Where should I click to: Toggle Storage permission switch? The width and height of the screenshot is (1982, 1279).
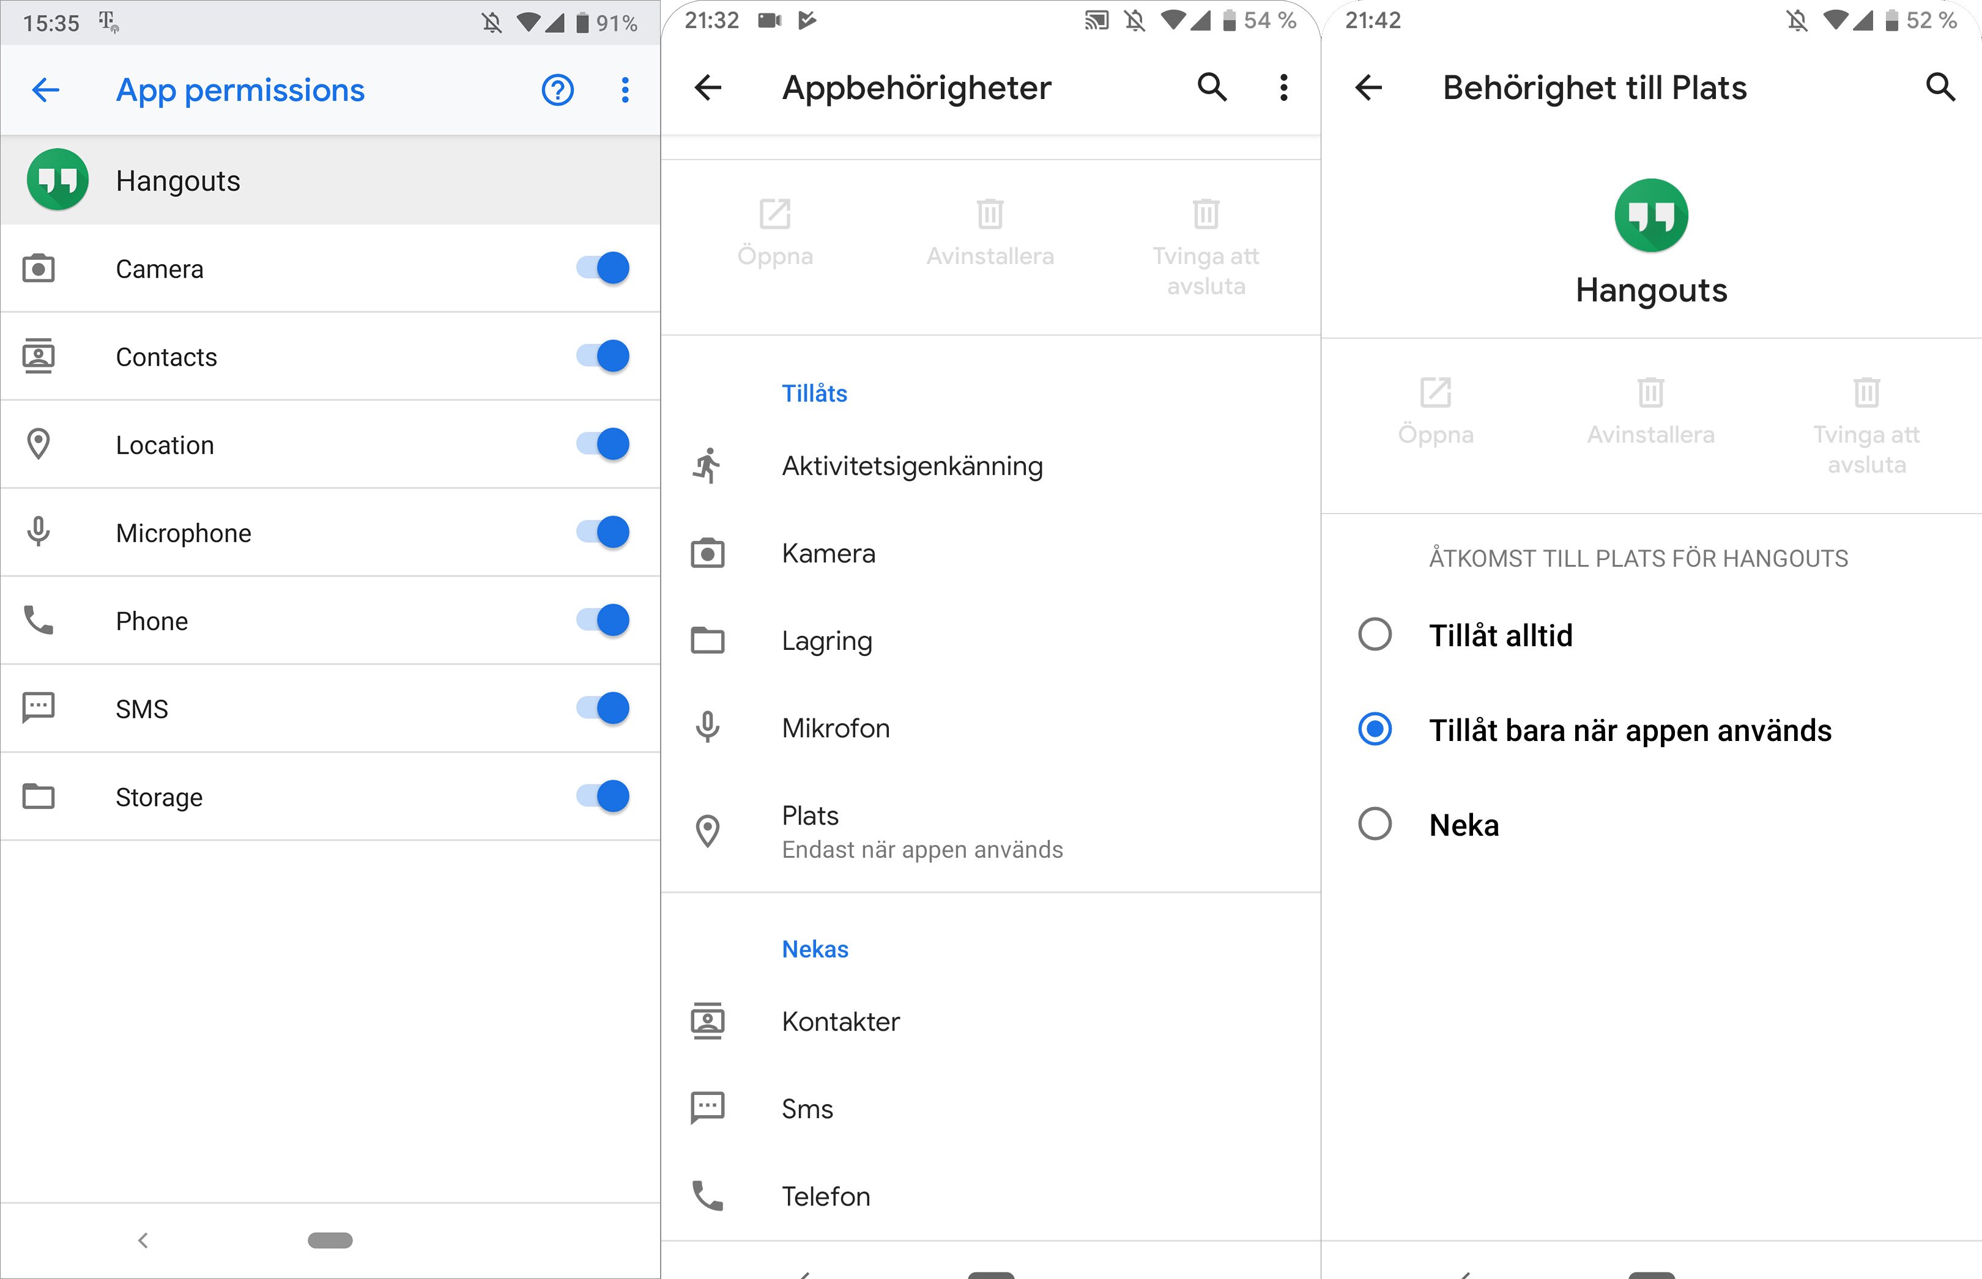pos(603,797)
